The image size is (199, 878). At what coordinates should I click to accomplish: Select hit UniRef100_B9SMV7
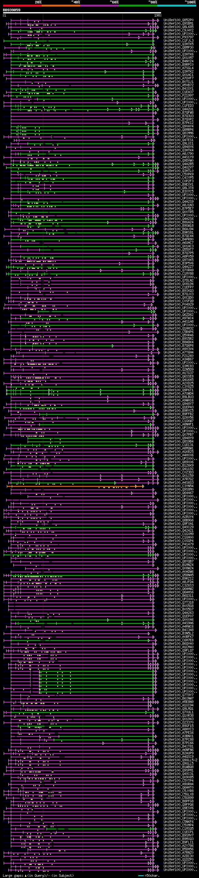point(178,836)
